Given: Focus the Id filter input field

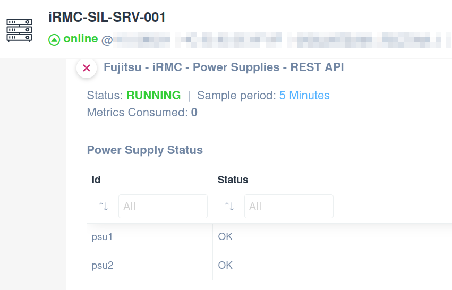Looking at the screenshot, I should pyautogui.click(x=163, y=207).
